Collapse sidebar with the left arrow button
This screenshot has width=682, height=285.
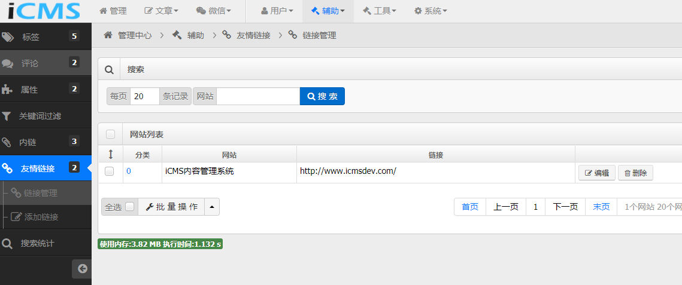click(82, 269)
